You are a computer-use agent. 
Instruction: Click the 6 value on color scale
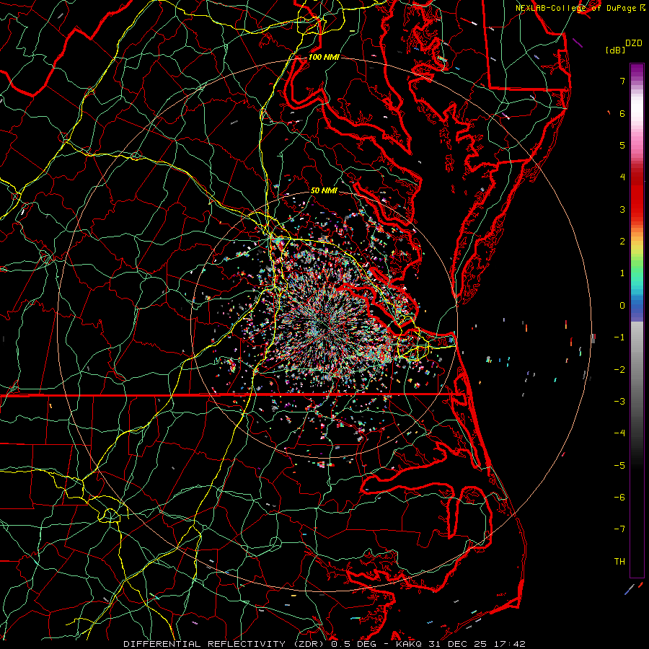tap(622, 113)
